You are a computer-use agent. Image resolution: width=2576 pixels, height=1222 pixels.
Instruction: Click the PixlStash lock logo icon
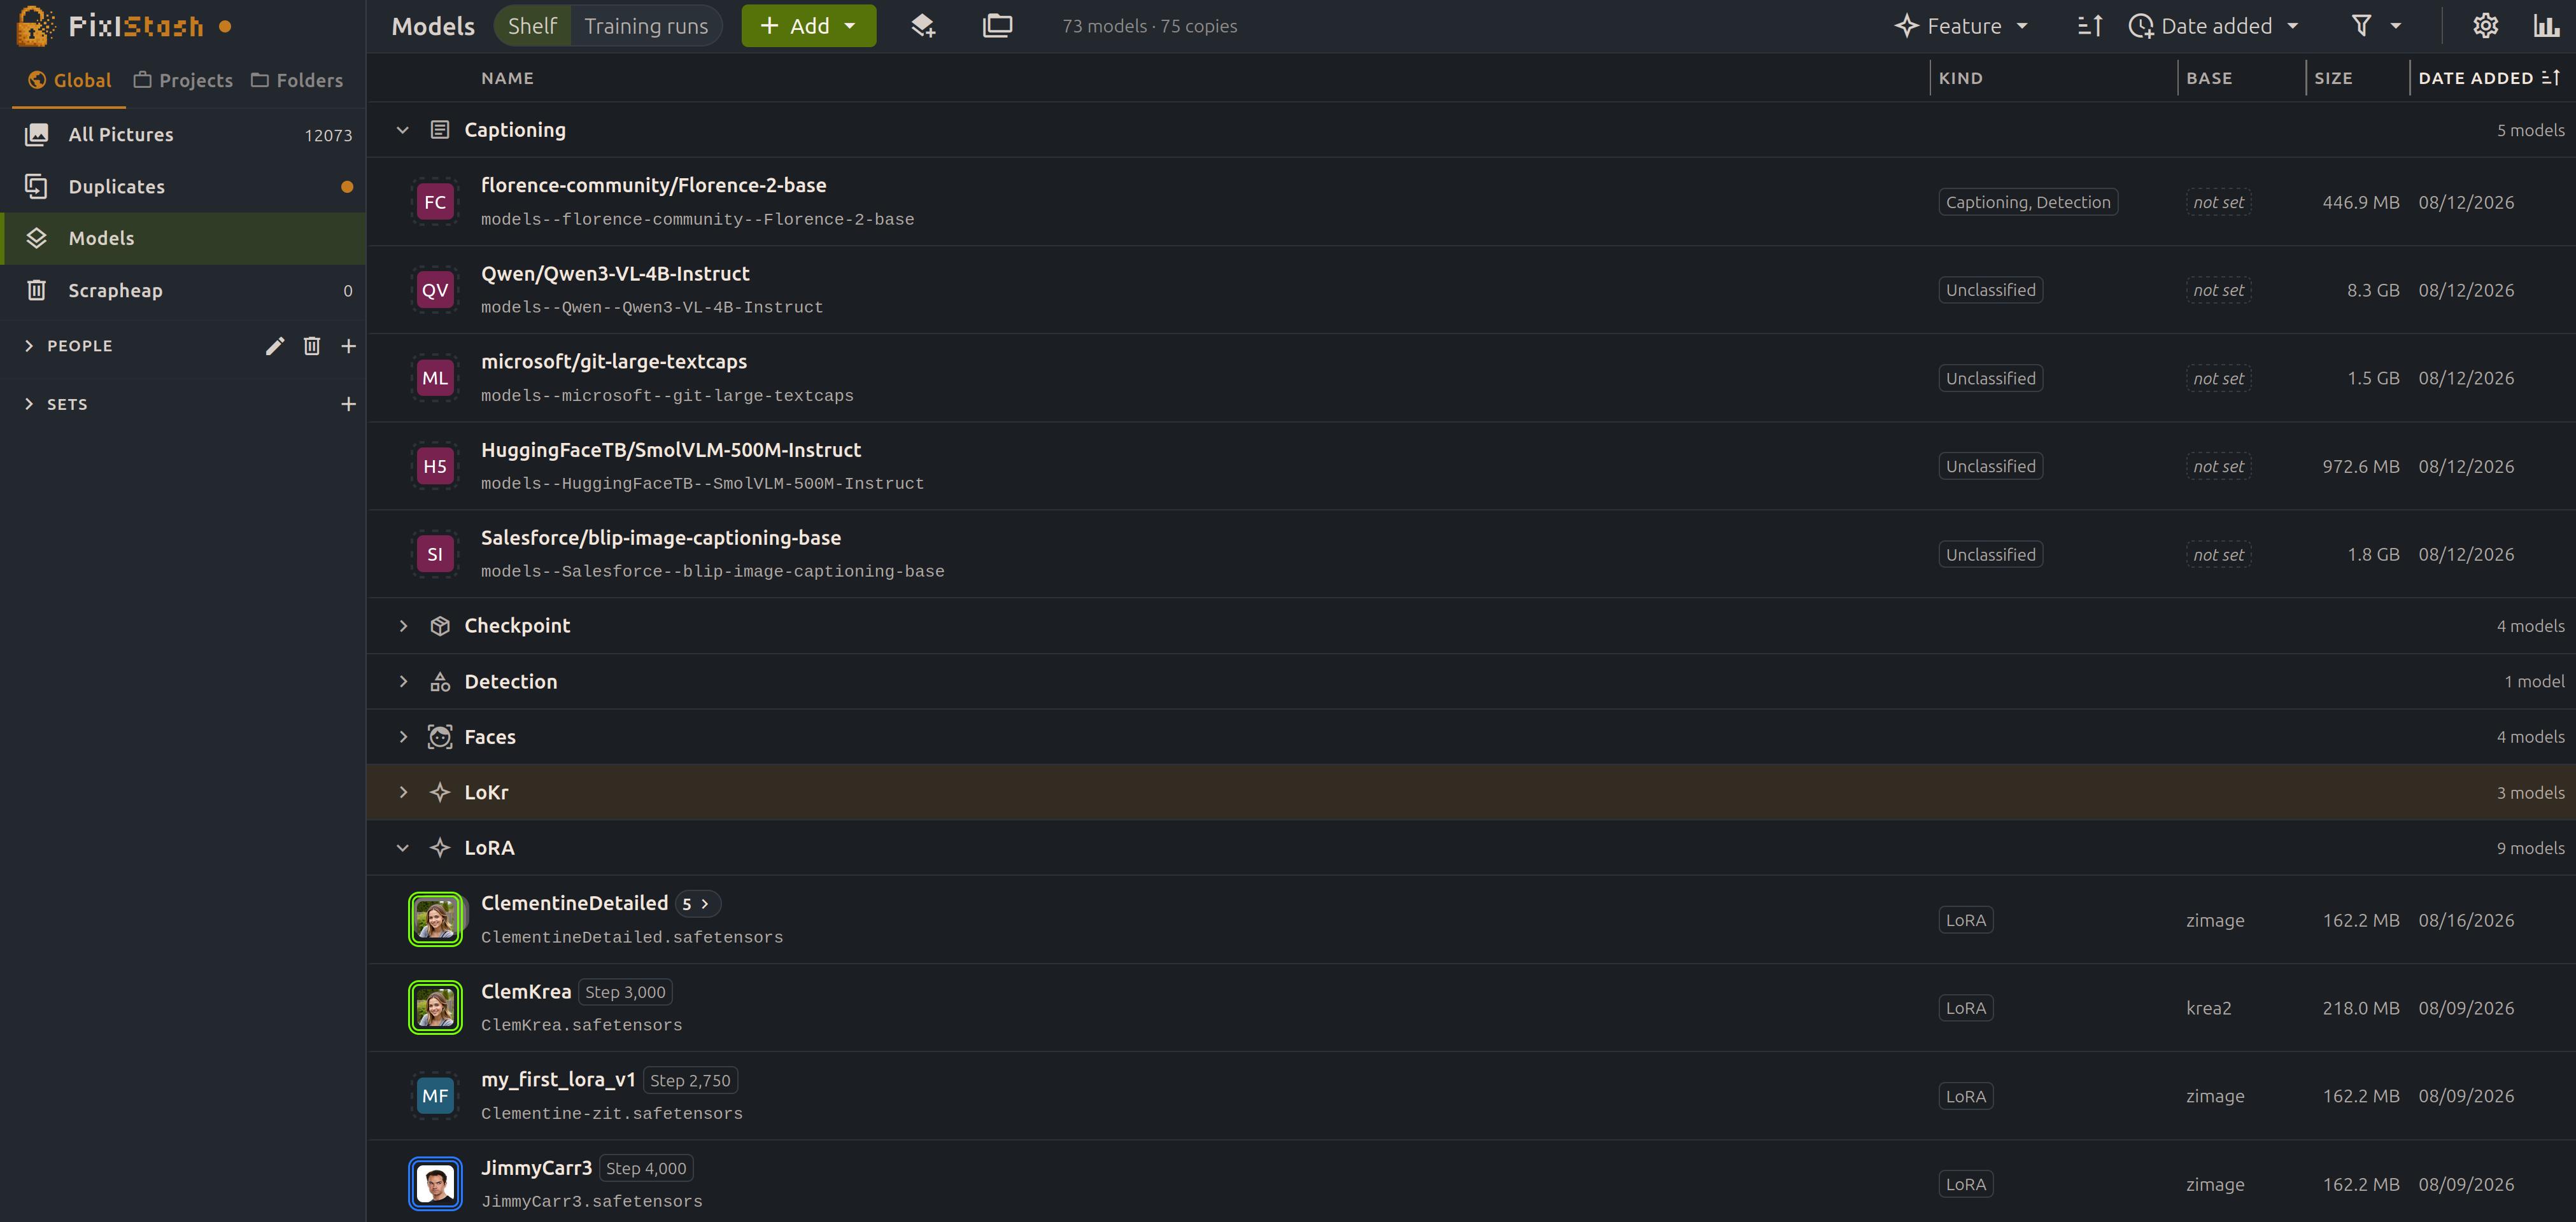(x=35, y=26)
